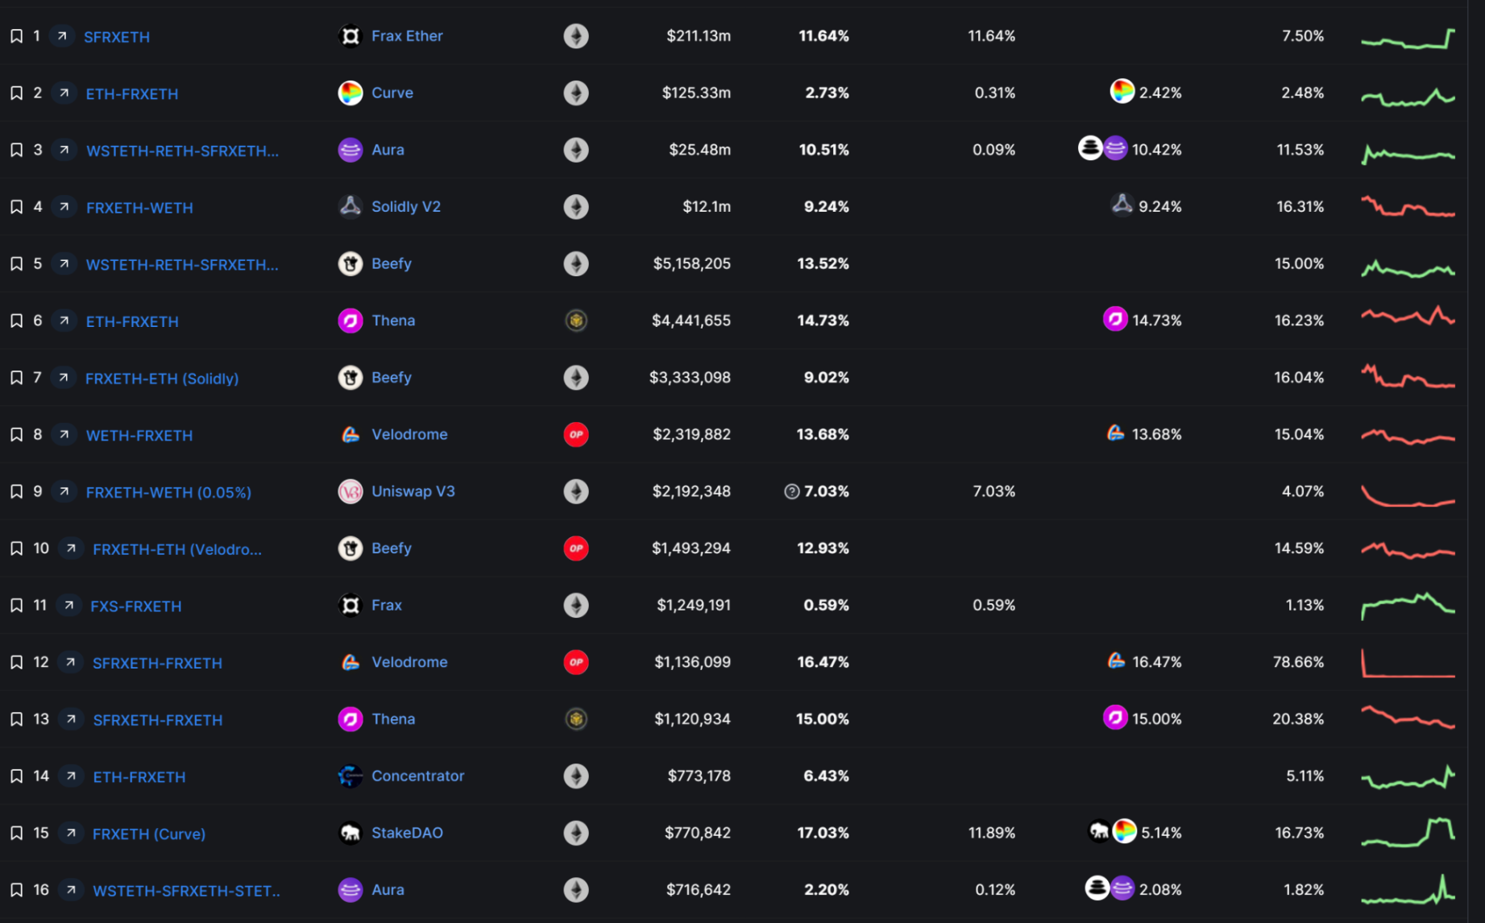Click the Concentrator project logo
1485x923 pixels.
point(350,776)
